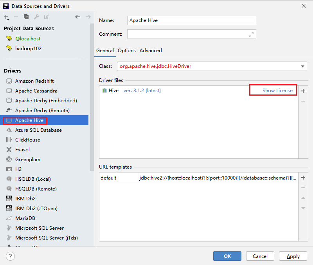Click the Remove minus icon in sidebar toolbar
The width and height of the screenshot is (313, 265).
click(x=16, y=17)
